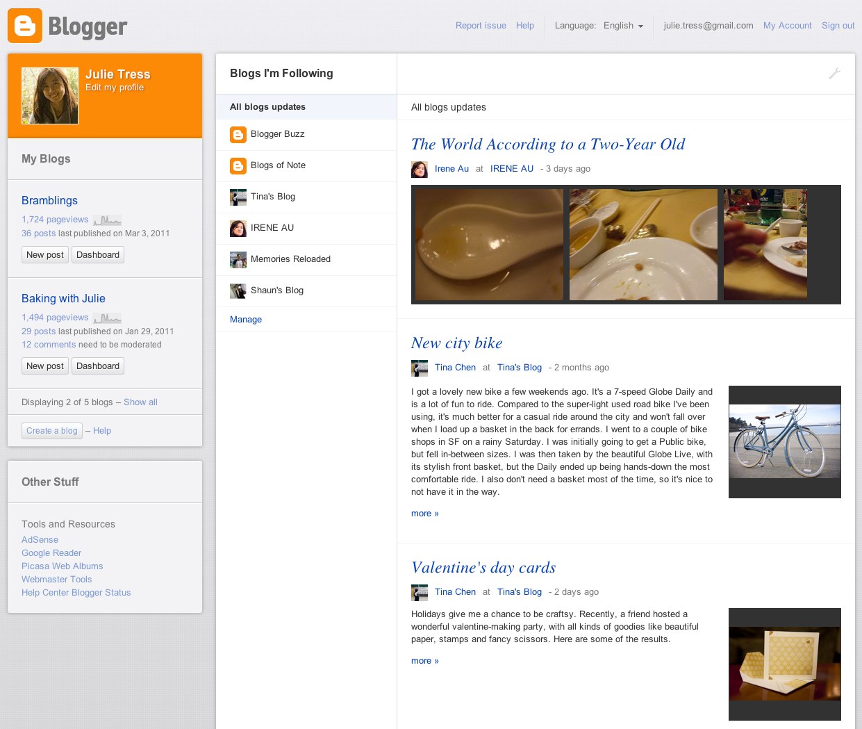862x729 pixels.
Task: Click the Create a blog button
Action: coord(51,430)
